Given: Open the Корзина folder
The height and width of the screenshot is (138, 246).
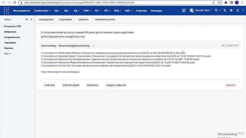Looking at the screenshot, I should coord(8,48).
